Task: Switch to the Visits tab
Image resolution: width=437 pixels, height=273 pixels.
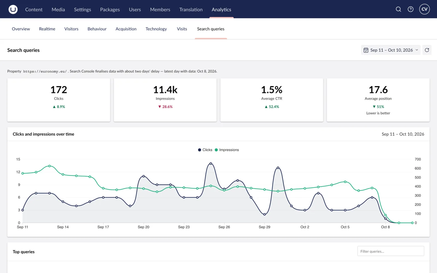Action: 182,29
